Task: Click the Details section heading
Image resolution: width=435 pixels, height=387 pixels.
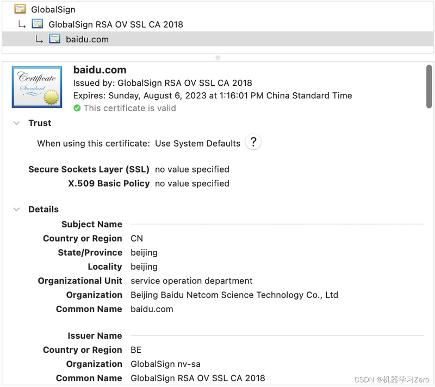Action: (x=43, y=210)
